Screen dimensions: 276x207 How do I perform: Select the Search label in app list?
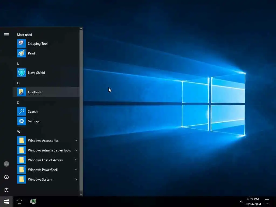click(33, 111)
